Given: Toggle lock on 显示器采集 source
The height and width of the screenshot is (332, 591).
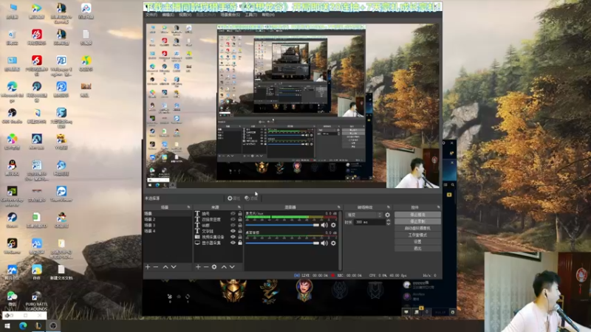Looking at the screenshot, I should (x=240, y=243).
